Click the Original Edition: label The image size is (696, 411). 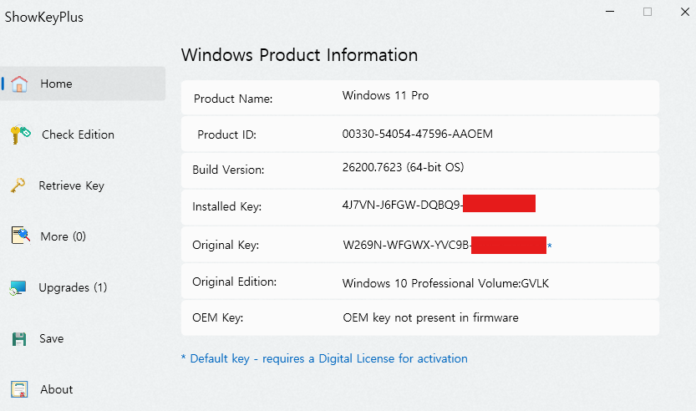tap(234, 282)
